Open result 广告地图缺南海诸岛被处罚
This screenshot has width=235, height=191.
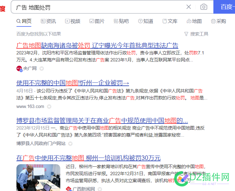click(x=97, y=45)
